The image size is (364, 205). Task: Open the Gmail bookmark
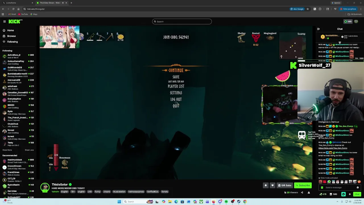12,14
